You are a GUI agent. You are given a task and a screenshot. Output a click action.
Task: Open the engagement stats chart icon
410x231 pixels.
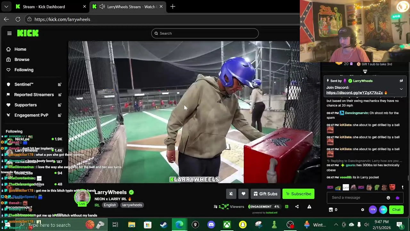click(287, 207)
